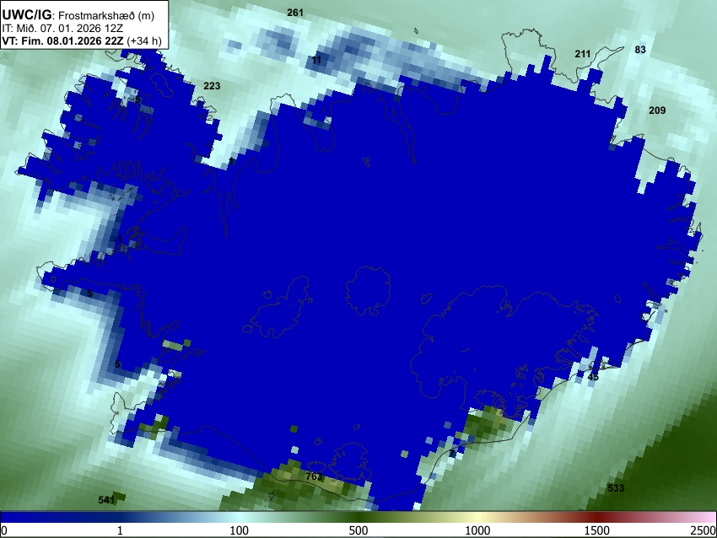717x538 pixels.
Task: Click the 211 value label
Action: 583,54
